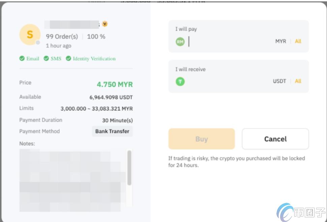Viewport: 327px width, 222px height.
Task: Select the Bank Transfer payment method chip
Action: [112, 132]
